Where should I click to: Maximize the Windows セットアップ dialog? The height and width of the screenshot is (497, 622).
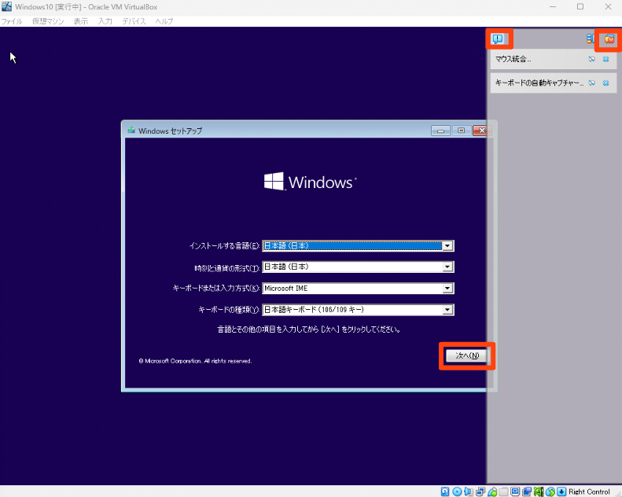coord(461,131)
